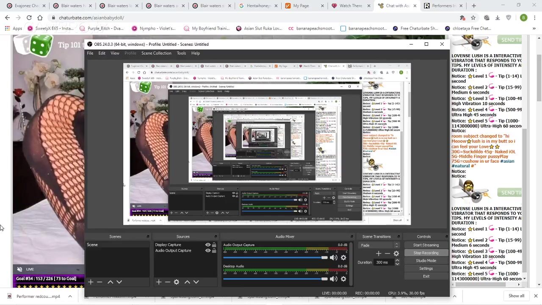Screen dimensions: 542x305
Task: Move scene down in the Scenes panel
Action: [119, 282]
